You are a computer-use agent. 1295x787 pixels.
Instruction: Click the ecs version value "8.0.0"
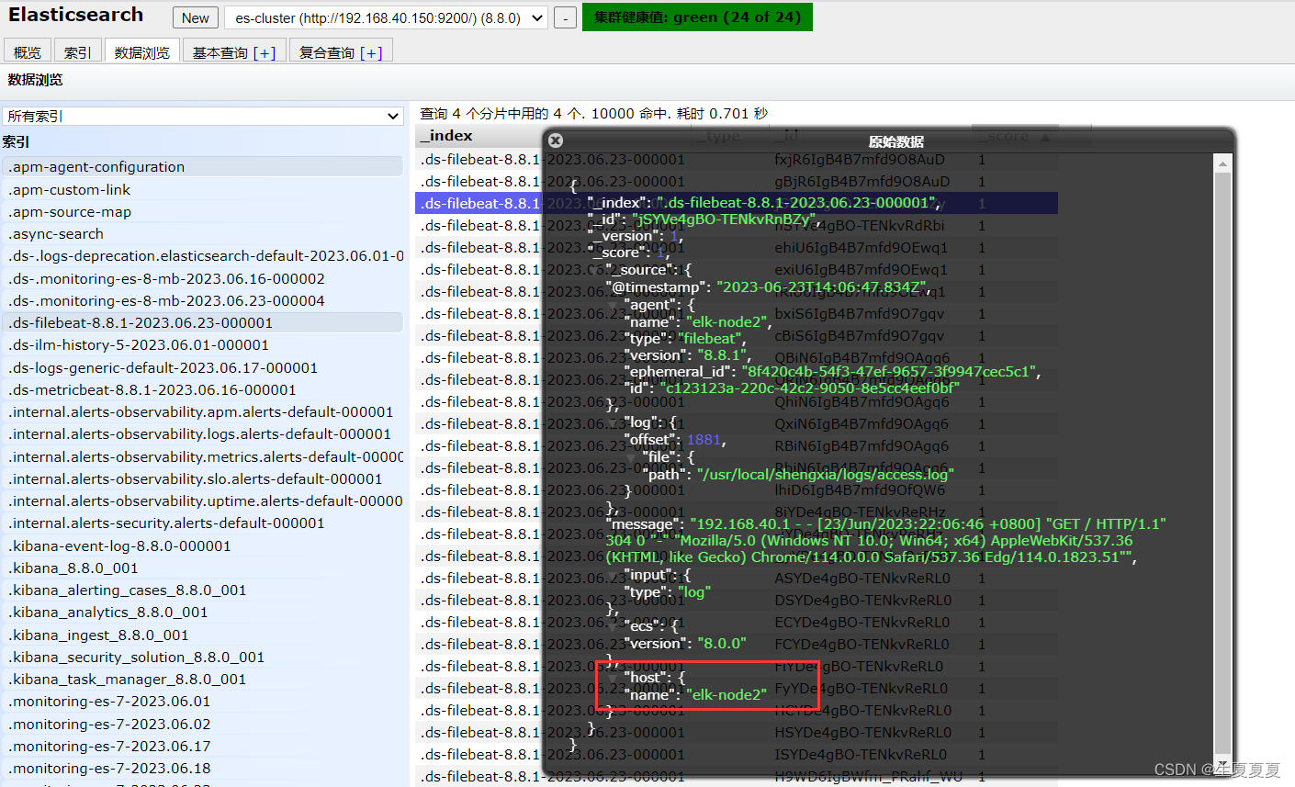(721, 643)
